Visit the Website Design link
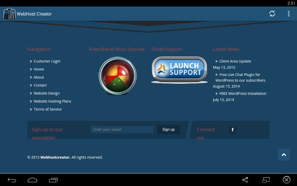Screen dimensions: 297x186 click(x=47, y=93)
